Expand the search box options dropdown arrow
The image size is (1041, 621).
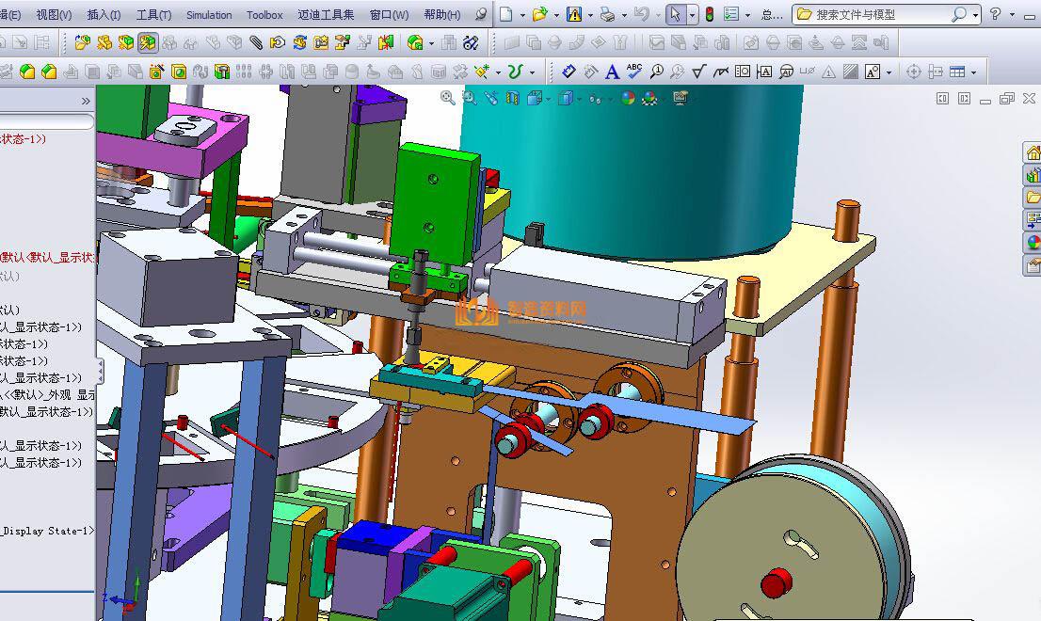pyautogui.click(x=975, y=15)
